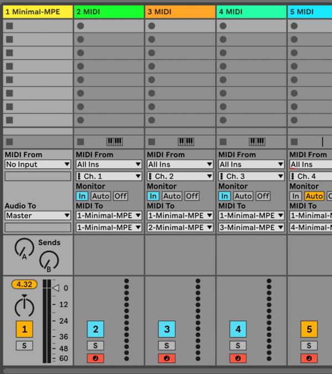The image size is (332, 374).
Task: Toggle track 1 activator button
Action: pos(24,330)
